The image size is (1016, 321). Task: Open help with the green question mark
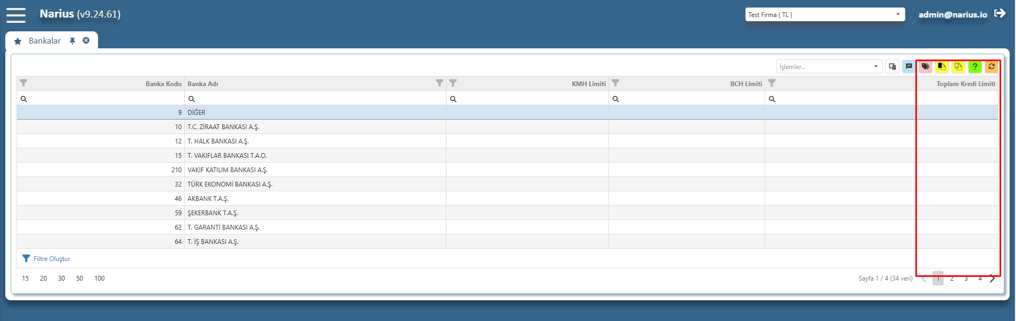pos(975,66)
